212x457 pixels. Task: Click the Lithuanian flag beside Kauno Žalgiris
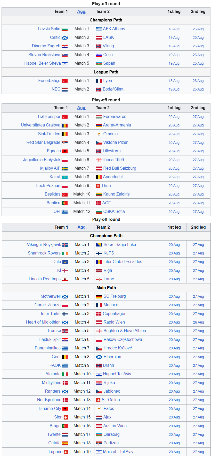coord(99,194)
